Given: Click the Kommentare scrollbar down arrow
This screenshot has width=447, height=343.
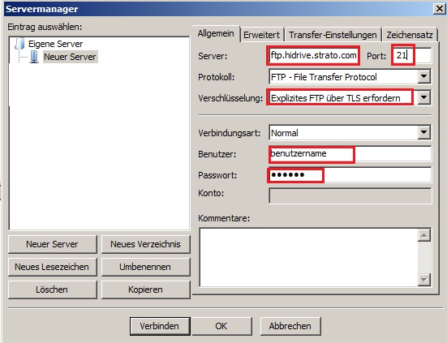Looking at the screenshot, I should (424, 280).
